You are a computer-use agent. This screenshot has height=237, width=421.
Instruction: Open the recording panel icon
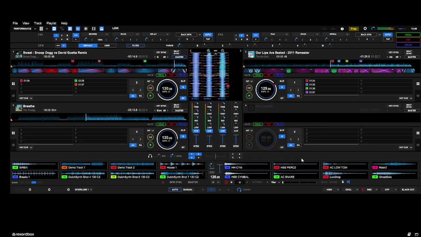86,29
